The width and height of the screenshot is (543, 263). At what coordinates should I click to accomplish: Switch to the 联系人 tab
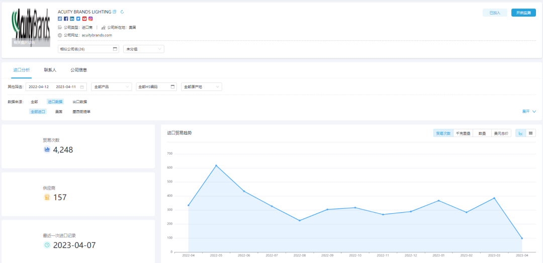click(50, 70)
